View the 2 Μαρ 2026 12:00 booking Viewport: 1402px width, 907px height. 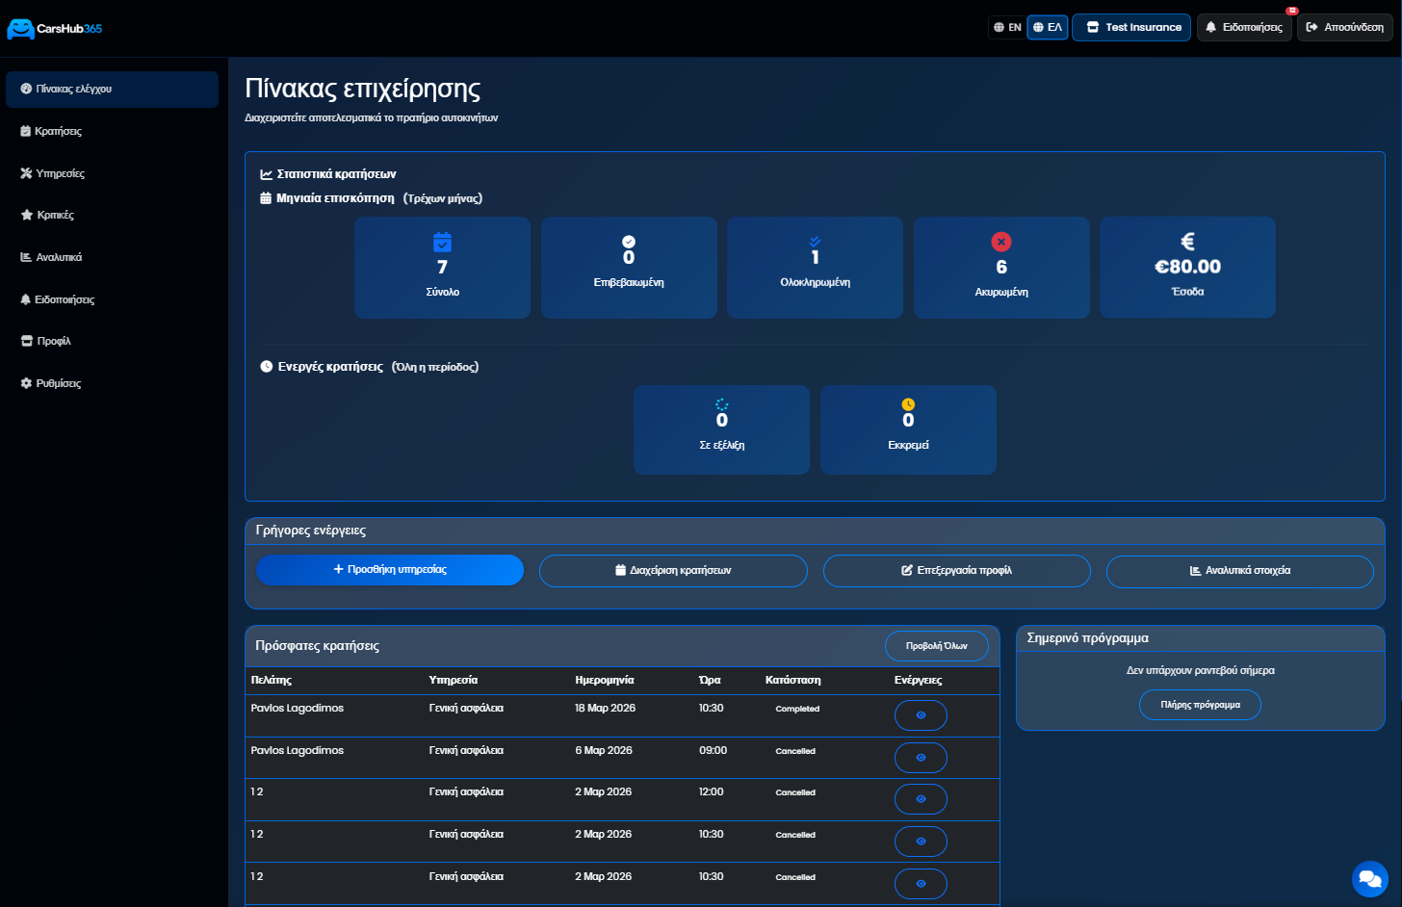click(921, 799)
